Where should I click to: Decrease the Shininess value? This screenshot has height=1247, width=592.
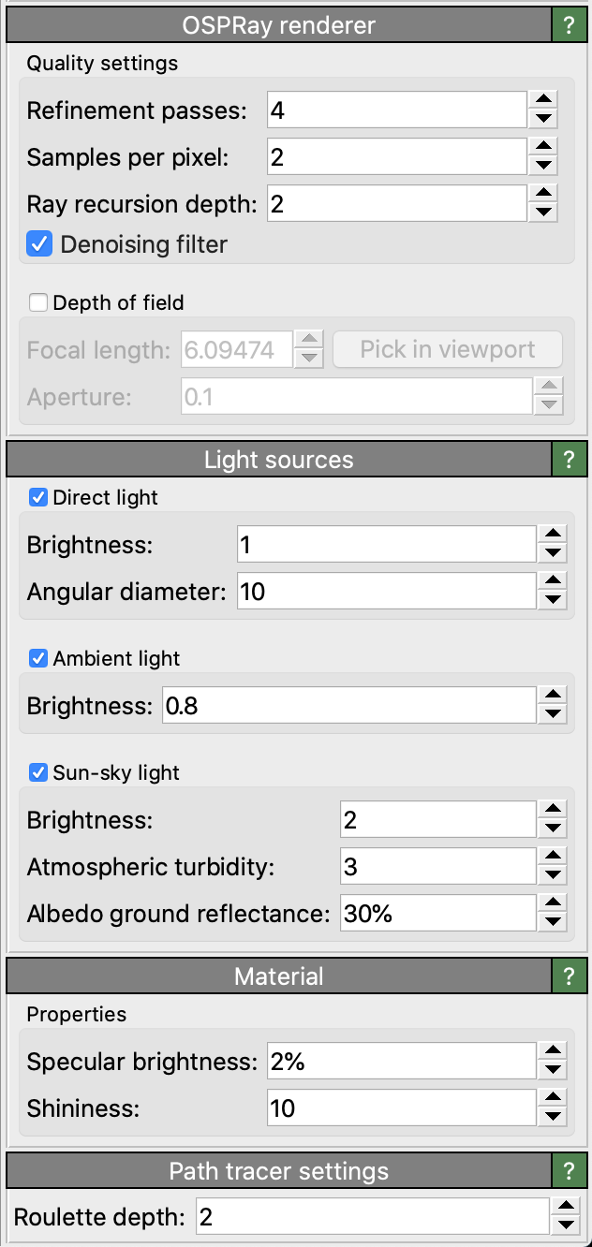pos(554,1119)
